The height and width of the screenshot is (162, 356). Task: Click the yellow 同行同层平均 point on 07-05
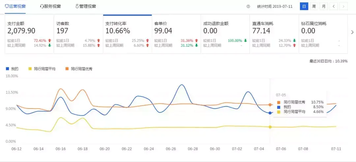pos(270,127)
